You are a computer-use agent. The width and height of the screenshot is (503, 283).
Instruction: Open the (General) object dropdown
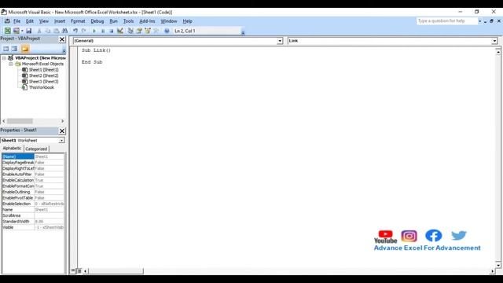coord(280,41)
